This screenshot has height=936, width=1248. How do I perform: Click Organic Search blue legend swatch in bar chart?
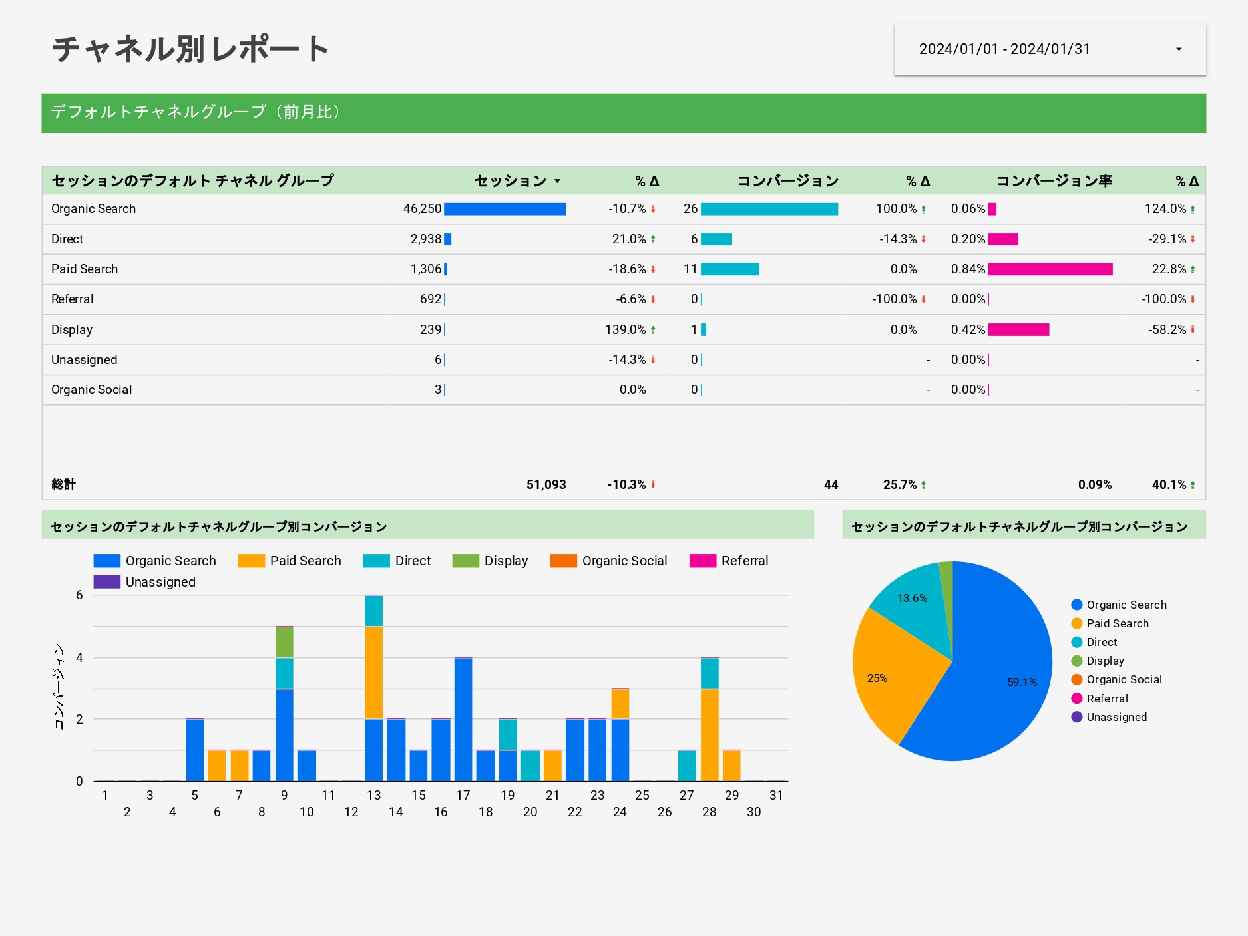pos(106,561)
